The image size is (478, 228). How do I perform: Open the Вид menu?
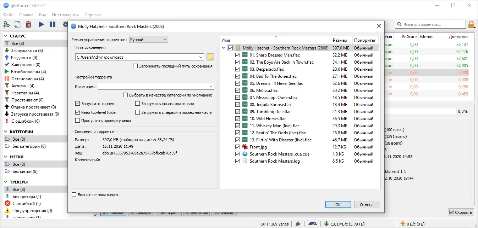tap(43, 15)
